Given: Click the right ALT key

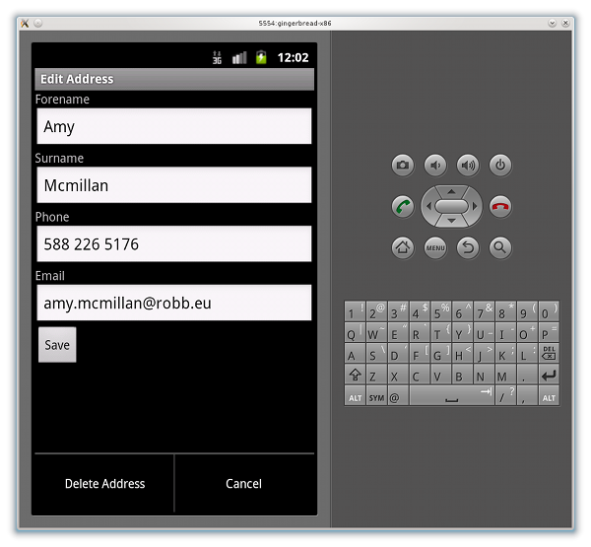Looking at the screenshot, I should point(549,396).
